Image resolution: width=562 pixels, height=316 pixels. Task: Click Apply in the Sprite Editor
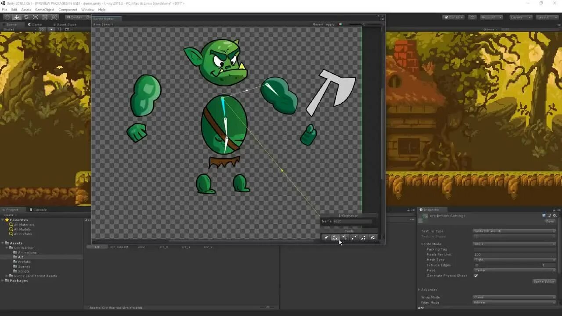(330, 25)
